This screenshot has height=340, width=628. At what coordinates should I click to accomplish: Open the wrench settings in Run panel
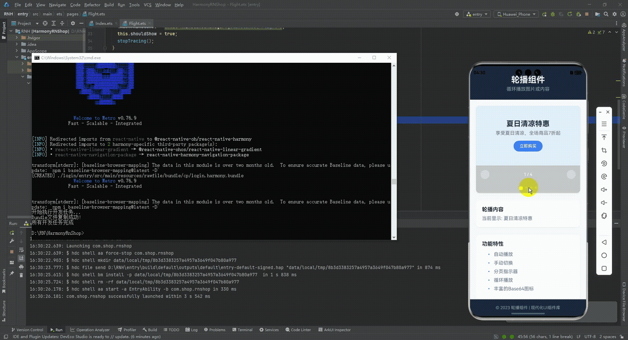pos(12,241)
